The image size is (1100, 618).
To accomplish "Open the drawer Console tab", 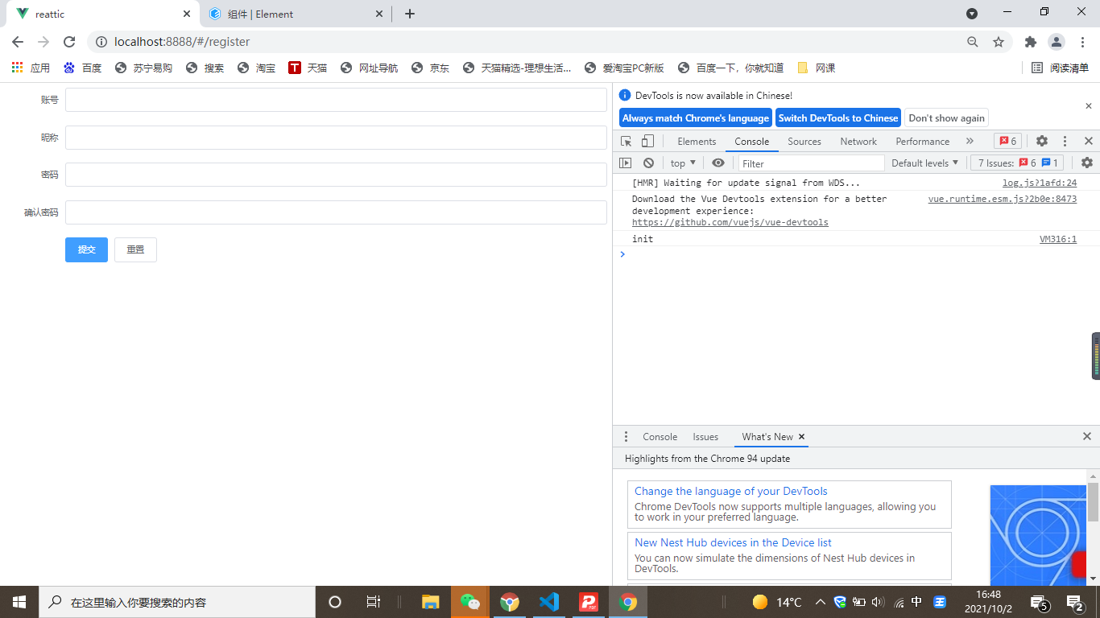I will click(660, 436).
